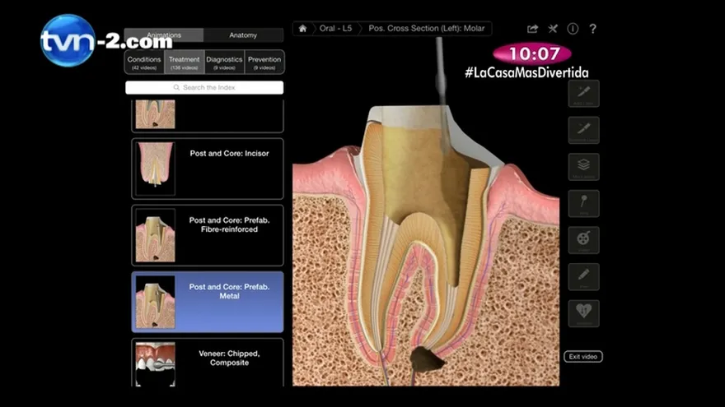Open the info circle icon
The image size is (725, 407).
[x=573, y=29]
